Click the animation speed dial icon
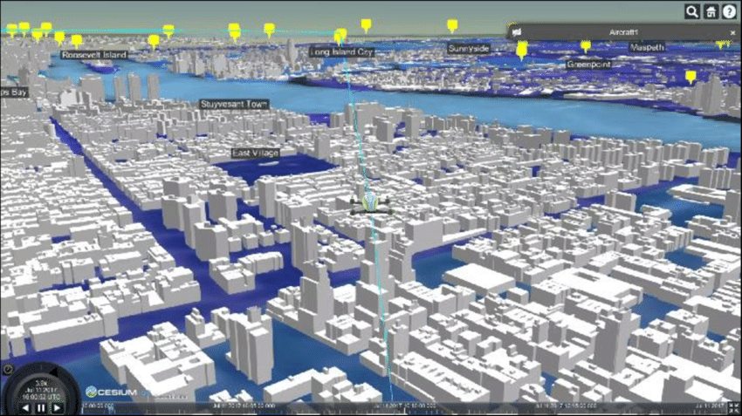742x416 pixels. pyautogui.click(x=8, y=369)
